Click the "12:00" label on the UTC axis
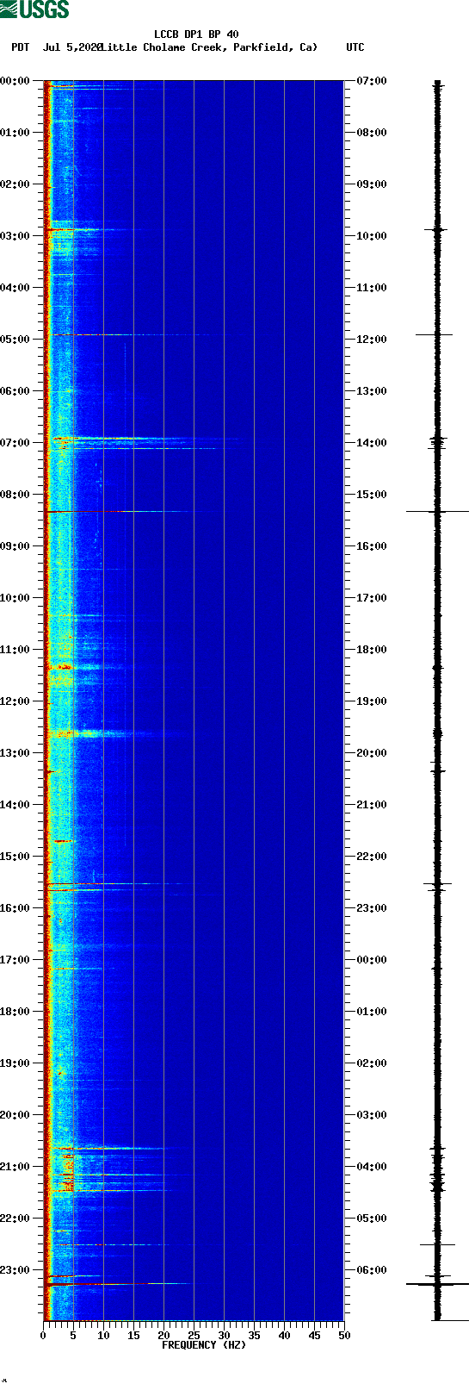The width and height of the screenshot is (475, 1390). pyautogui.click(x=372, y=340)
